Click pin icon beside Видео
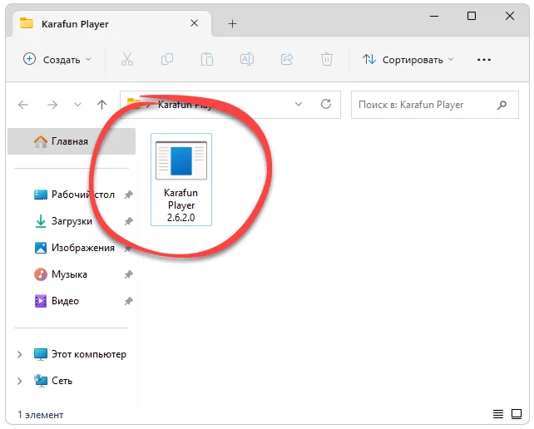The height and width of the screenshot is (429, 534). point(128,301)
